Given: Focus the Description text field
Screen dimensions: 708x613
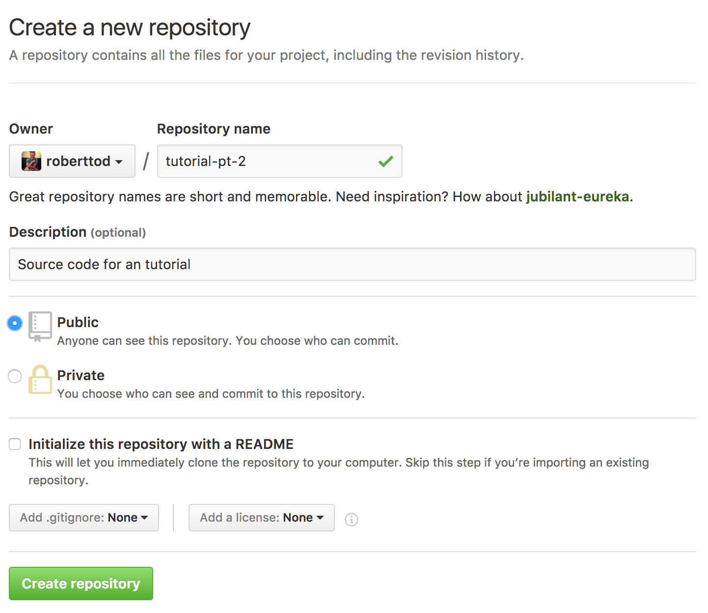Looking at the screenshot, I should [352, 264].
